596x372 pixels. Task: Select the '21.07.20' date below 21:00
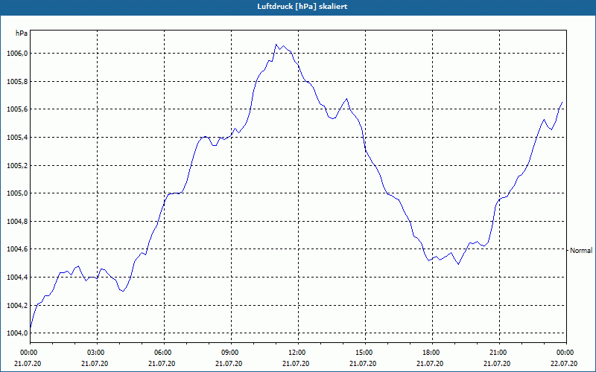(497, 364)
